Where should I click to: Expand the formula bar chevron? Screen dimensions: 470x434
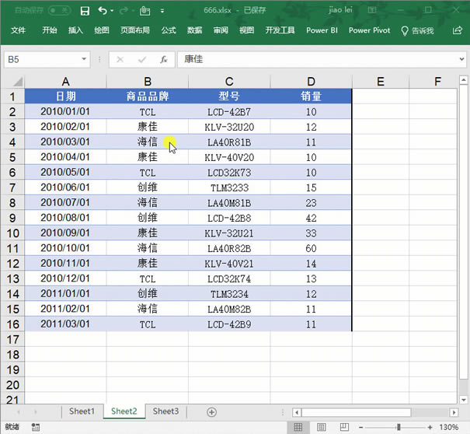pos(462,59)
